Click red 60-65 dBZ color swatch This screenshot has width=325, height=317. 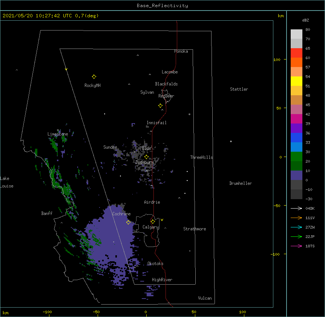(296, 53)
